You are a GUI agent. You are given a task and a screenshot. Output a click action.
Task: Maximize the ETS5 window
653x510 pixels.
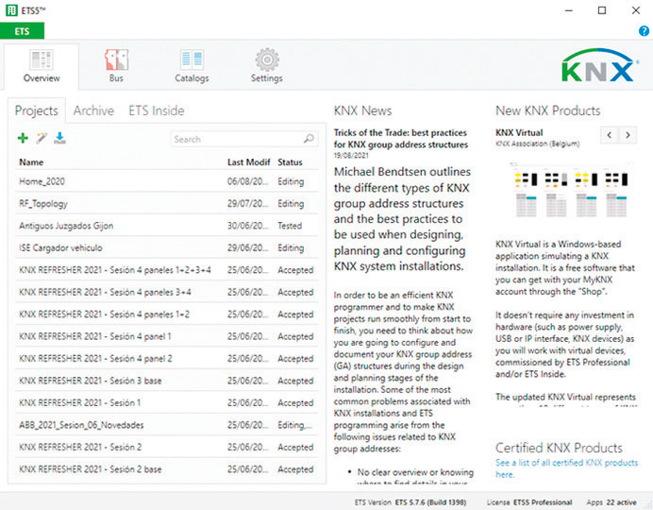coord(602,10)
